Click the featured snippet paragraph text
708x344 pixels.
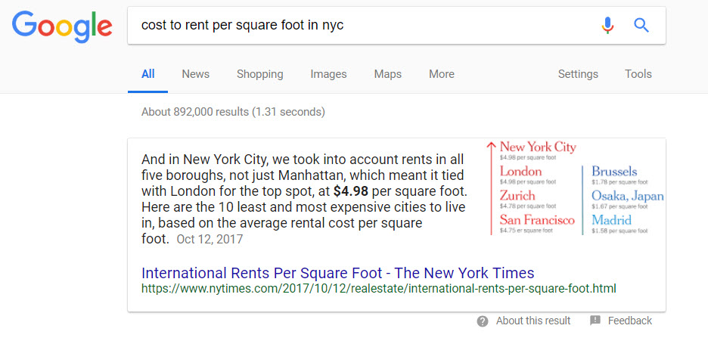point(303,199)
